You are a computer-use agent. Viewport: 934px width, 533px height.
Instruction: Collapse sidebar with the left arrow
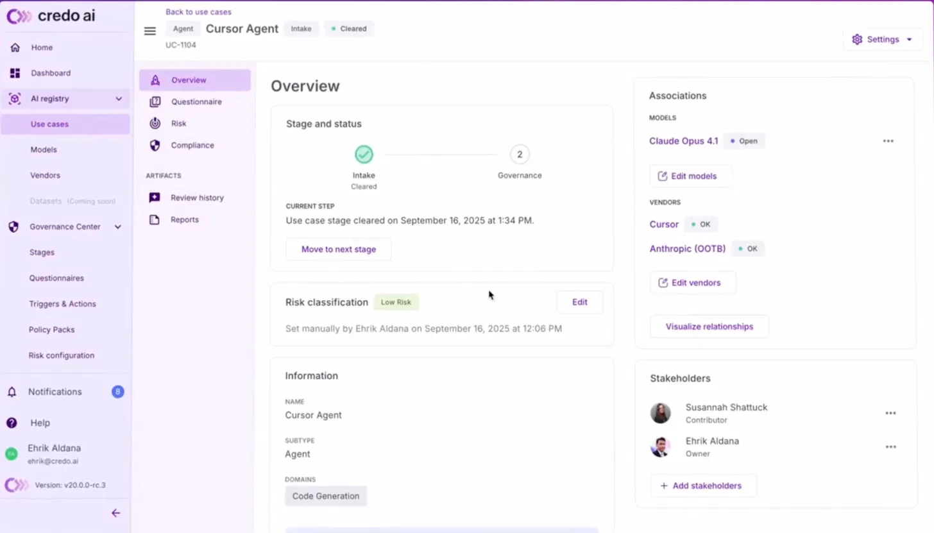pyautogui.click(x=115, y=513)
